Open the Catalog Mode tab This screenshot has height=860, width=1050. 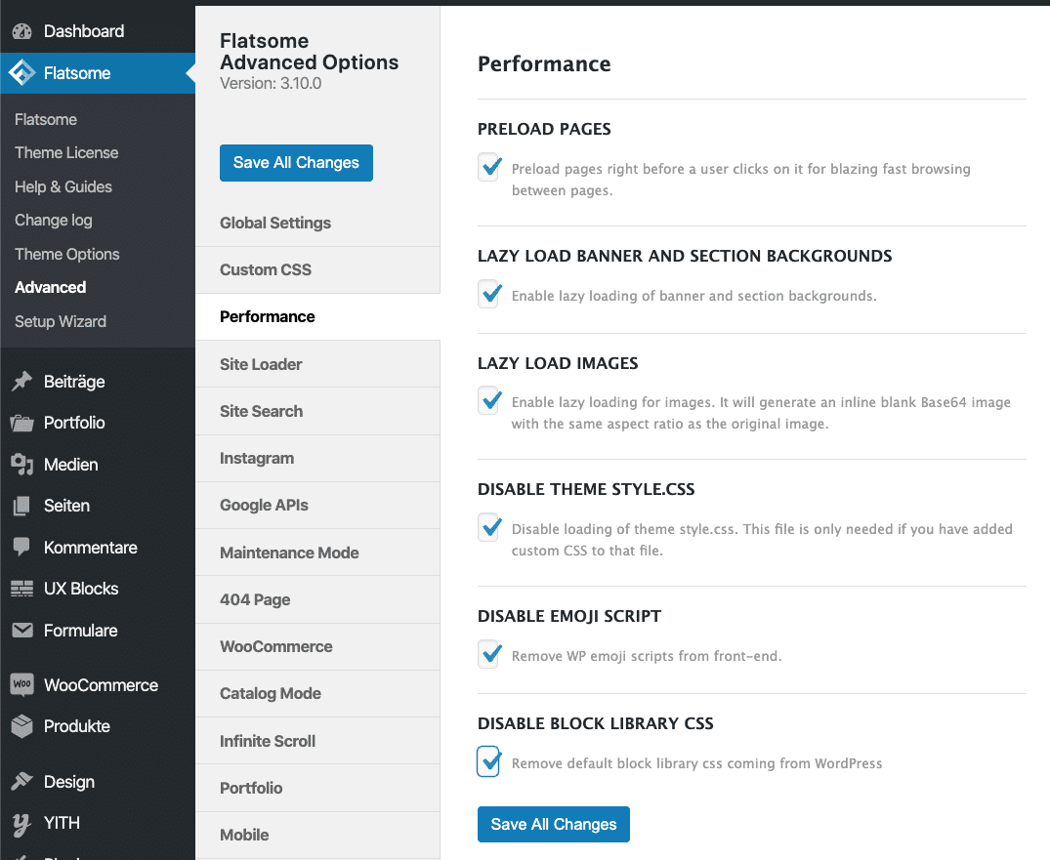pyautogui.click(x=317, y=693)
